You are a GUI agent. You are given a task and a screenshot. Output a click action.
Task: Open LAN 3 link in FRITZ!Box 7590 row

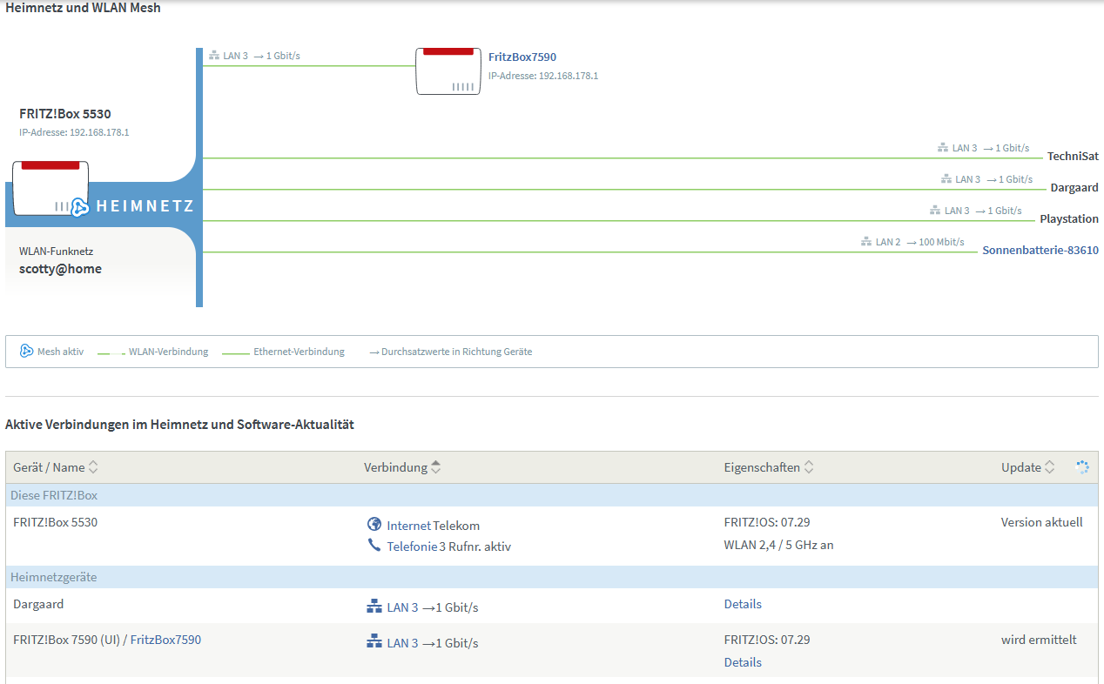[402, 643]
